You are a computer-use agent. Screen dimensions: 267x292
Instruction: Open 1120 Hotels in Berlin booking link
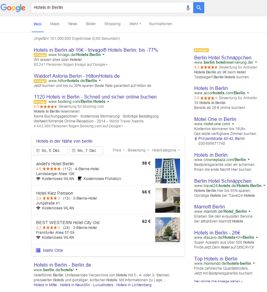pyautogui.click(x=95, y=97)
